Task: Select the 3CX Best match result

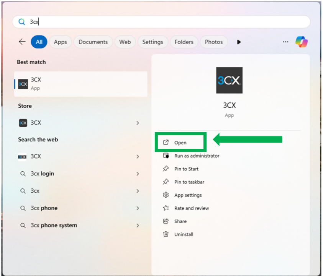Action: [80, 84]
